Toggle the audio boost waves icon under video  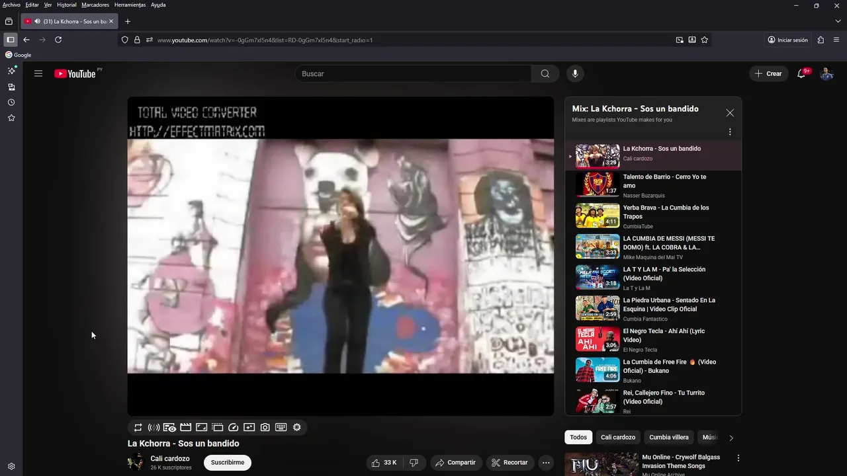click(x=154, y=427)
